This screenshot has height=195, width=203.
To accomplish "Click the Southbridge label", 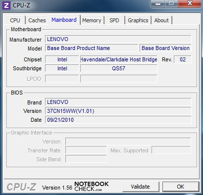I will click(x=27, y=68).
